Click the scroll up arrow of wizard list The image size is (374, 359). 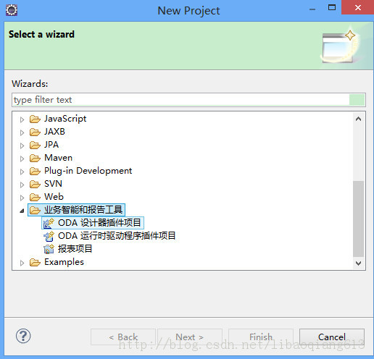[359, 119]
